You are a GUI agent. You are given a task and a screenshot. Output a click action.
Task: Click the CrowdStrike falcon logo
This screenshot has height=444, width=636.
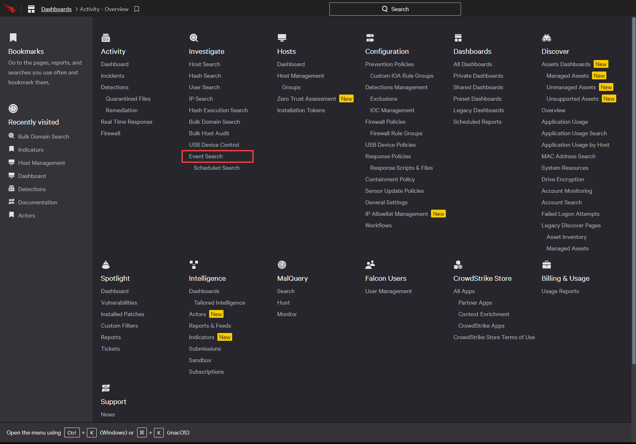pyautogui.click(x=9, y=8)
